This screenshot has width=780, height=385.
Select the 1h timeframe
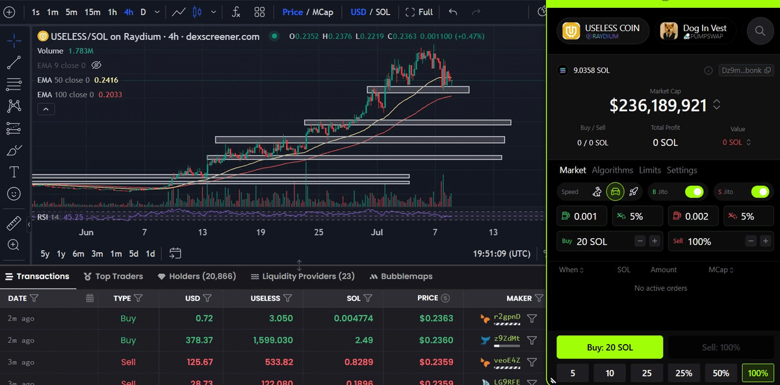(112, 12)
